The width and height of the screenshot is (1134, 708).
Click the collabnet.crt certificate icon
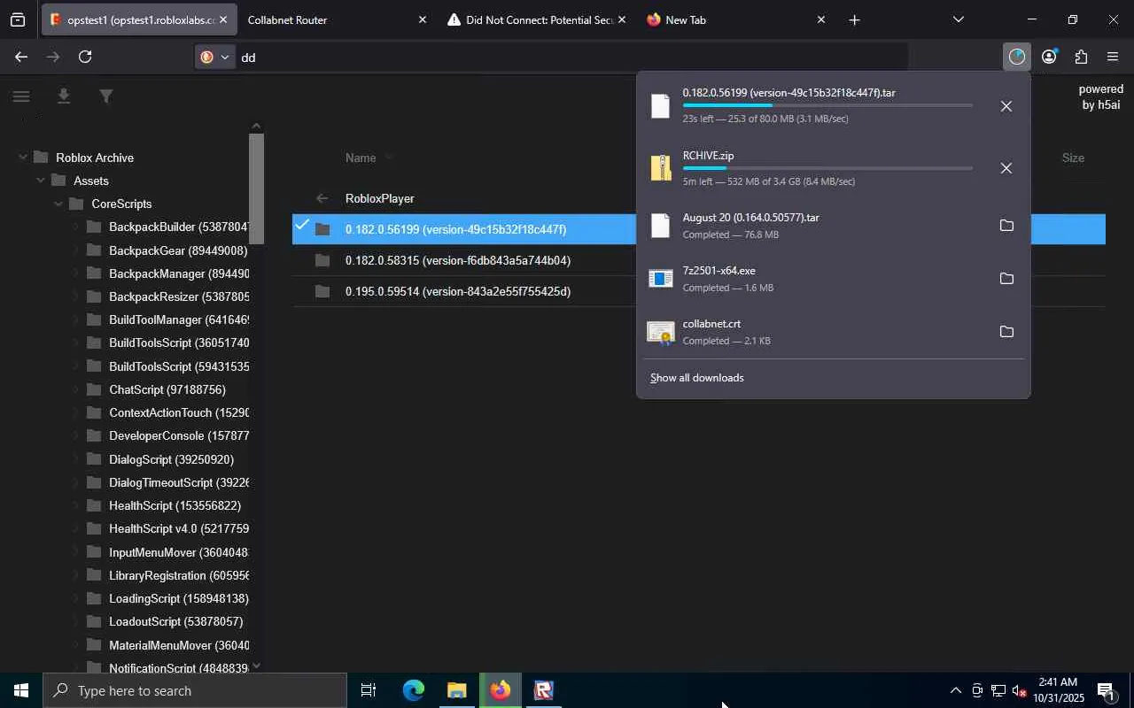[661, 332]
